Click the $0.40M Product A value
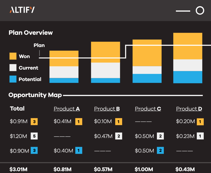The width and height of the screenshot is (211, 173). [x=63, y=151]
